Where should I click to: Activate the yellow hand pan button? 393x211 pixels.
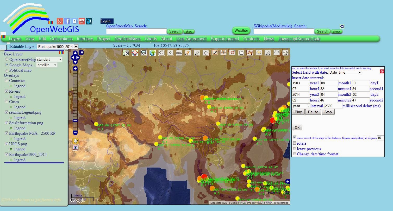click(76, 141)
